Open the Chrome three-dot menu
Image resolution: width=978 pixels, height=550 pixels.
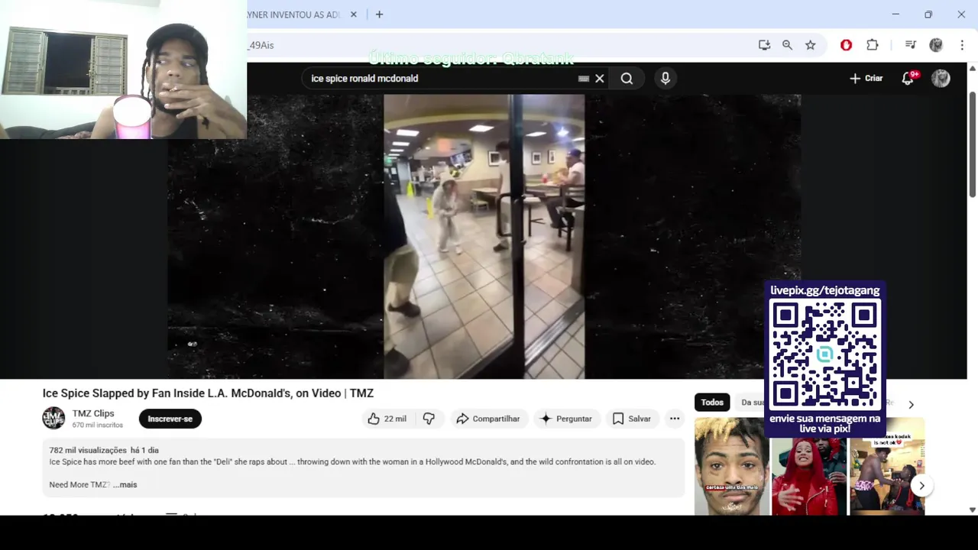coord(962,45)
